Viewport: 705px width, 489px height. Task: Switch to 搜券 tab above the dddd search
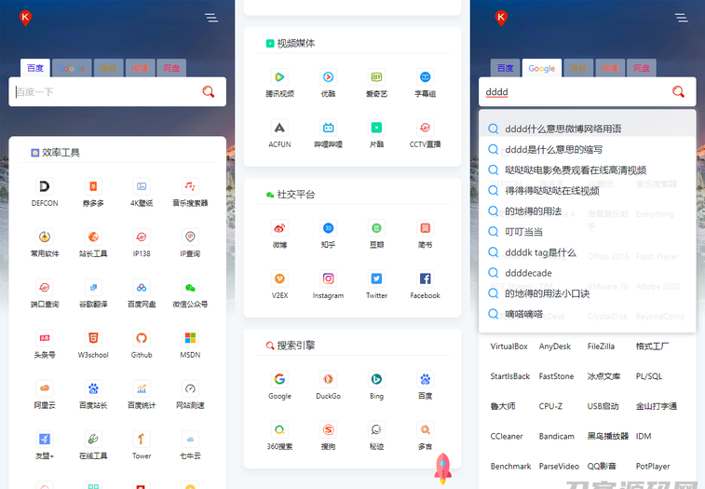point(578,68)
